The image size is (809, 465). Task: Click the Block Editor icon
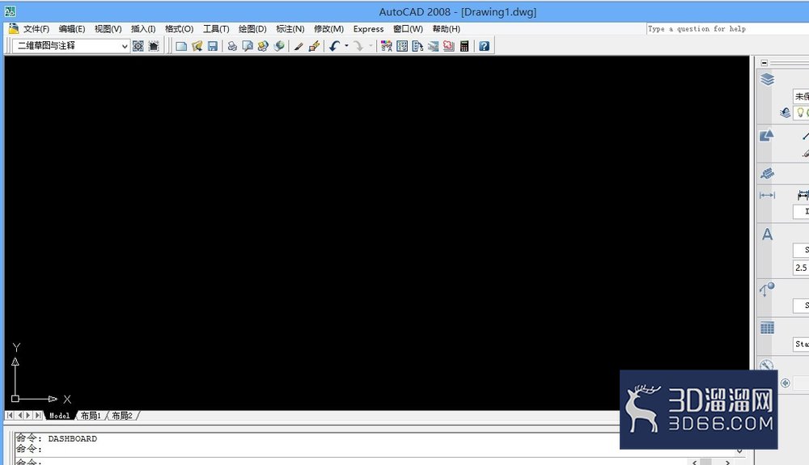point(314,46)
